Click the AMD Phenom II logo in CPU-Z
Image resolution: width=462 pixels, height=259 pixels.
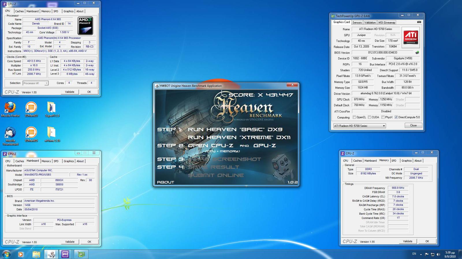pos(85,26)
